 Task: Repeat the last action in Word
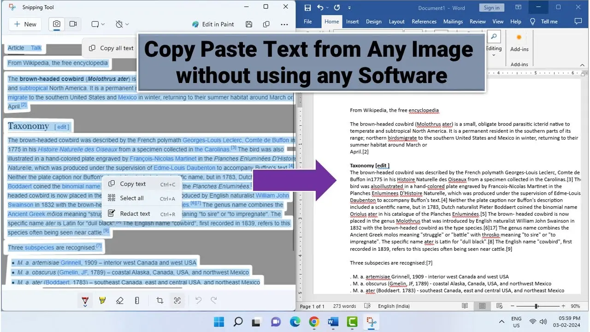pyautogui.click(x=337, y=7)
